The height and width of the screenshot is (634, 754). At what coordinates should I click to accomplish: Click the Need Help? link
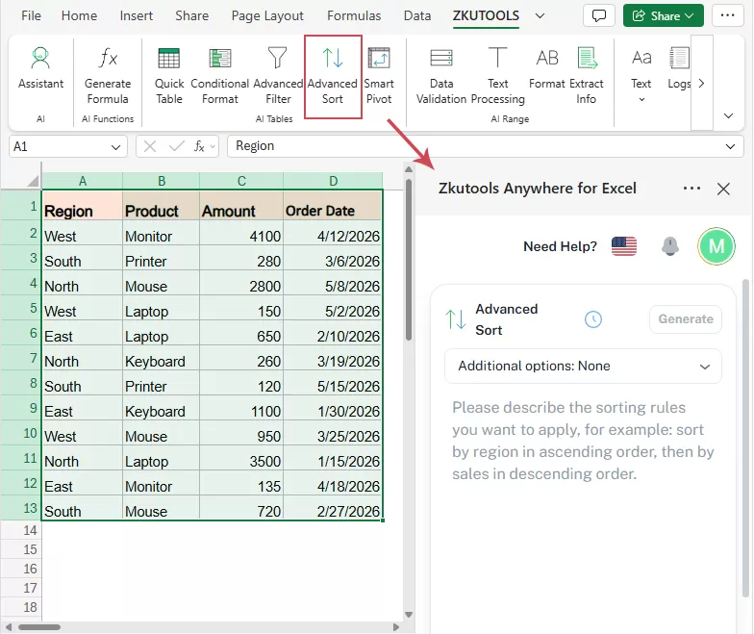[560, 246]
